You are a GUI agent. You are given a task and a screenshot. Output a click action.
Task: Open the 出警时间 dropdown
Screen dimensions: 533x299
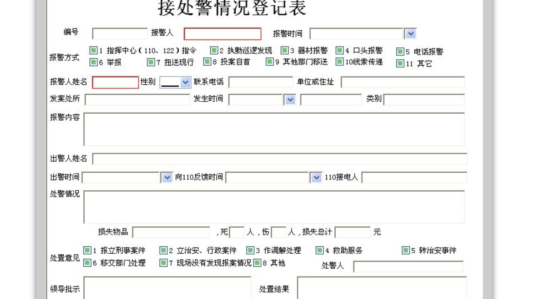coord(167,177)
